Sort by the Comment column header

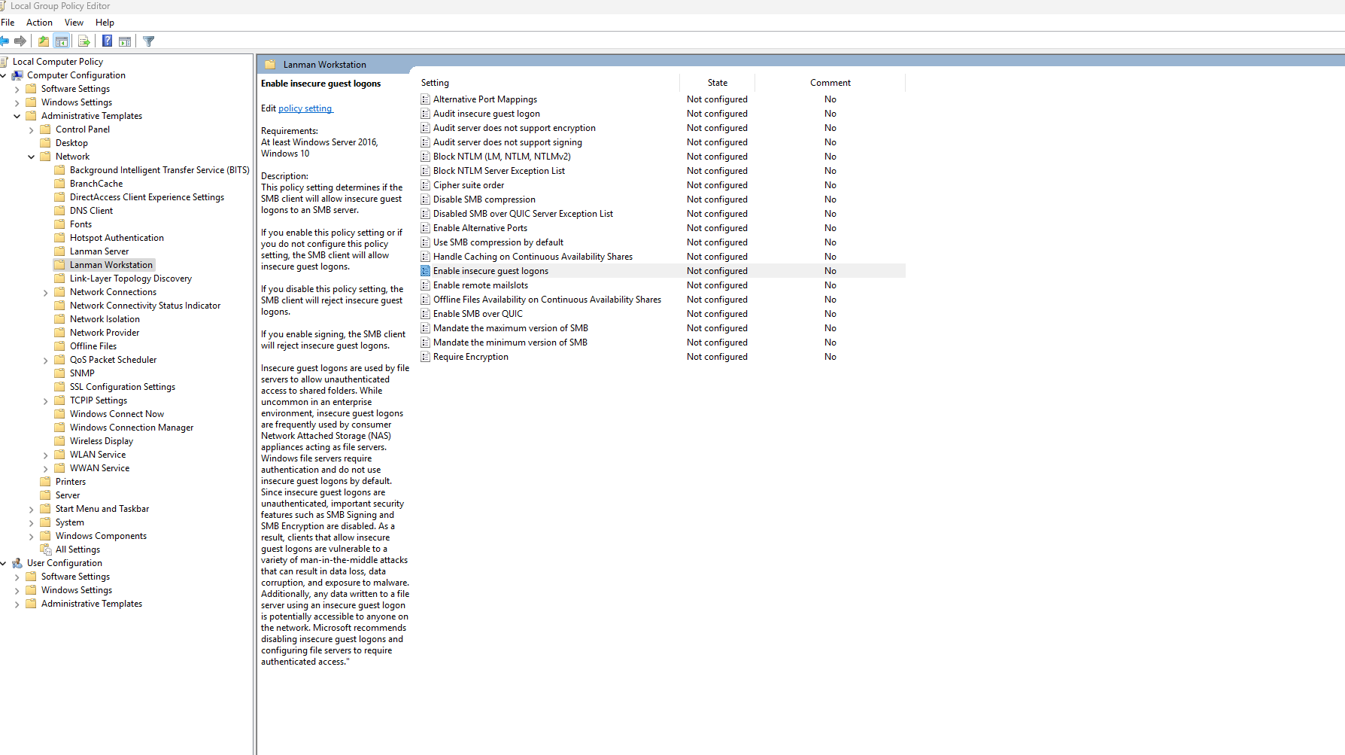(x=830, y=83)
